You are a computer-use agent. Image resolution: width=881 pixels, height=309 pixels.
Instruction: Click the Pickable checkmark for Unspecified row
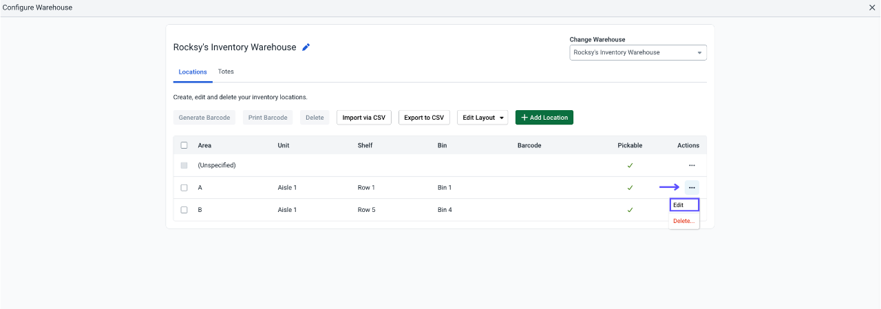point(630,165)
